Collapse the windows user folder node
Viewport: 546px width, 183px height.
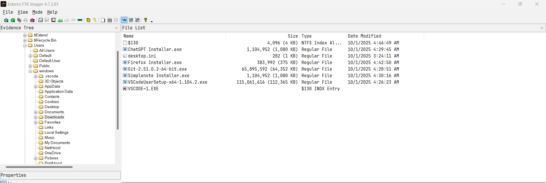pyautogui.click(x=30, y=71)
